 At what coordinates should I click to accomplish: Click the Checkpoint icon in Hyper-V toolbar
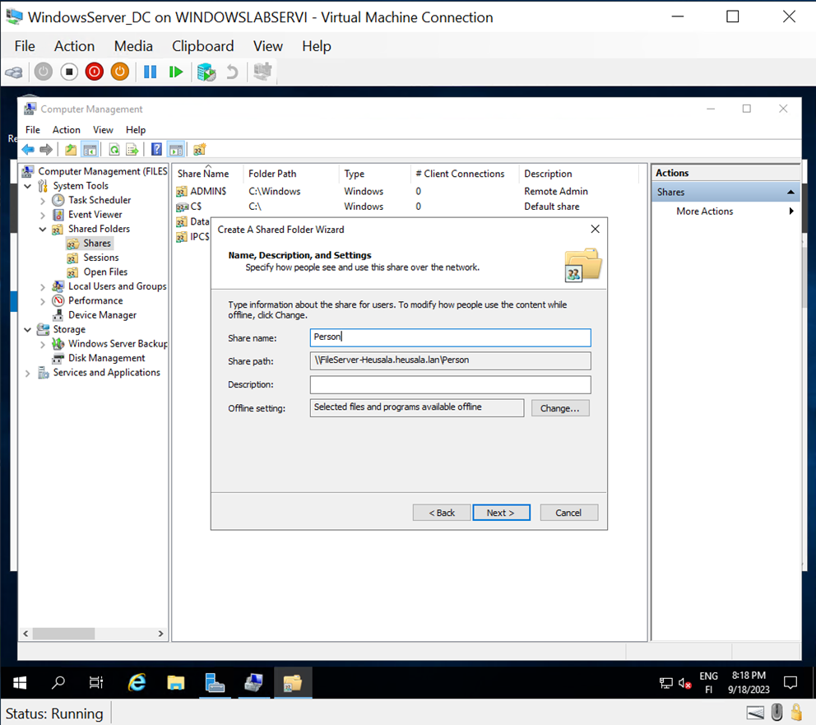pos(205,72)
